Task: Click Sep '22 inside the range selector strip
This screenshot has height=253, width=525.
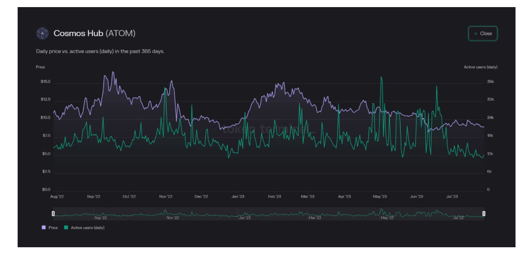Action: coord(101,218)
